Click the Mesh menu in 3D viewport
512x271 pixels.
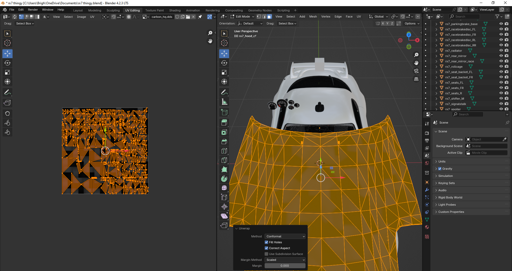pos(313,17)
